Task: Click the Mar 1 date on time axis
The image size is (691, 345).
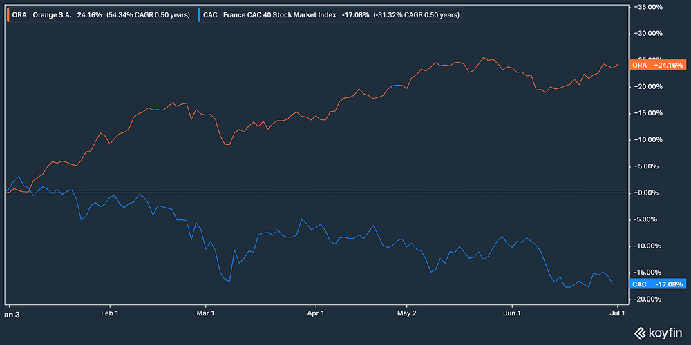Action: point(205,313)
